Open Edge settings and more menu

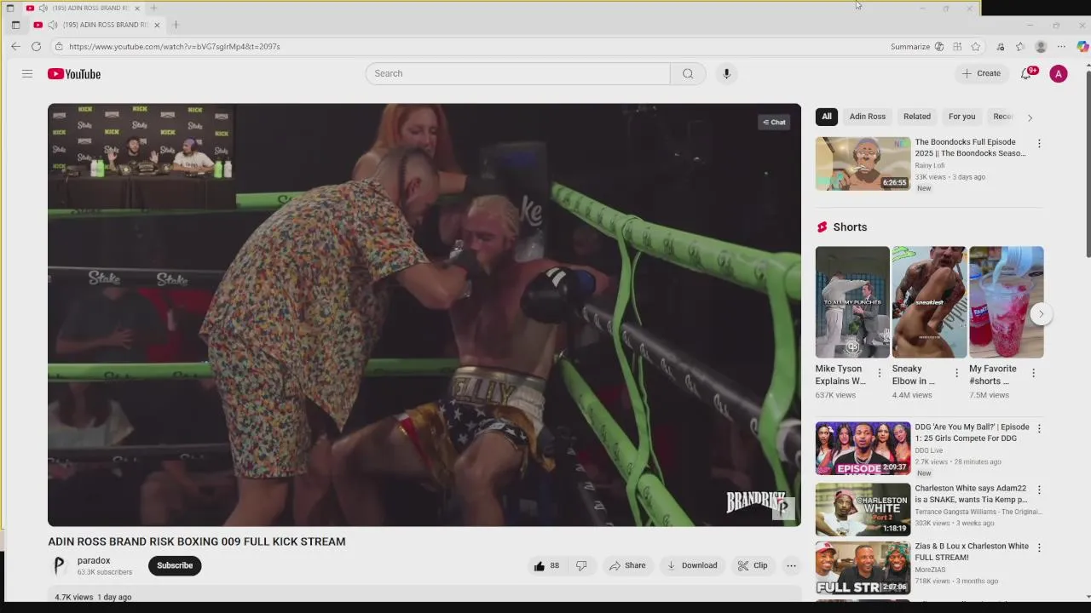tap(1061, 47)
